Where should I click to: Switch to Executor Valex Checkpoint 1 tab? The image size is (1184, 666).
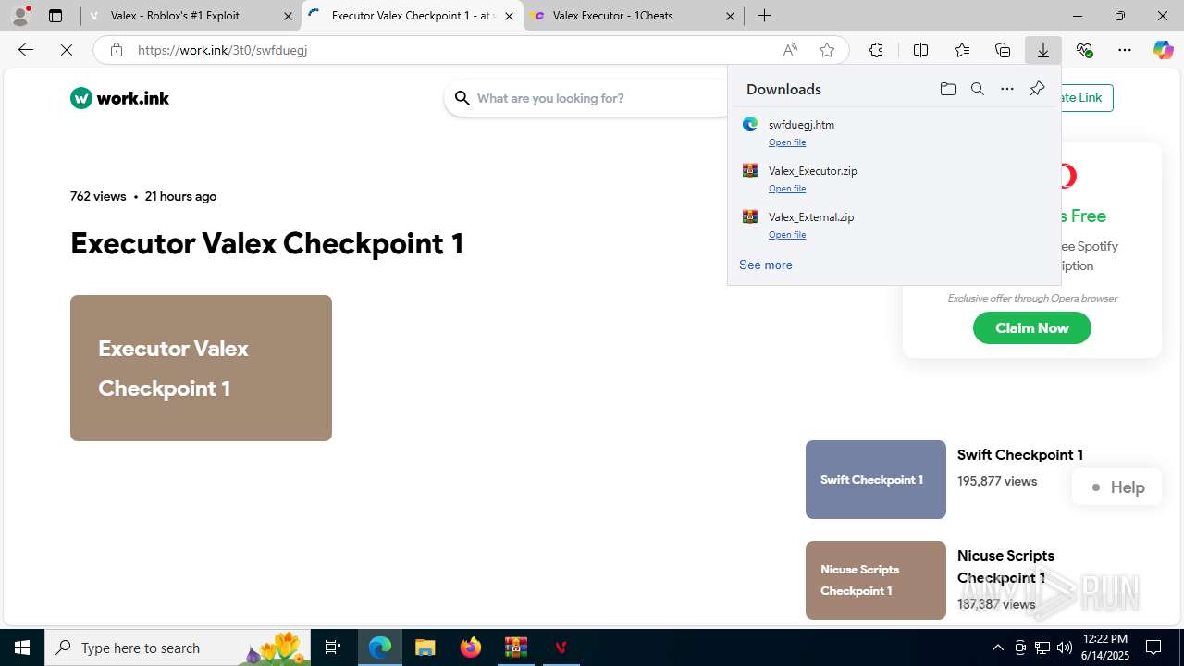(412, 16)
